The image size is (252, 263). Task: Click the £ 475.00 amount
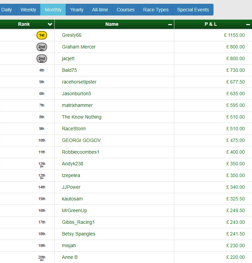(235, 140)
